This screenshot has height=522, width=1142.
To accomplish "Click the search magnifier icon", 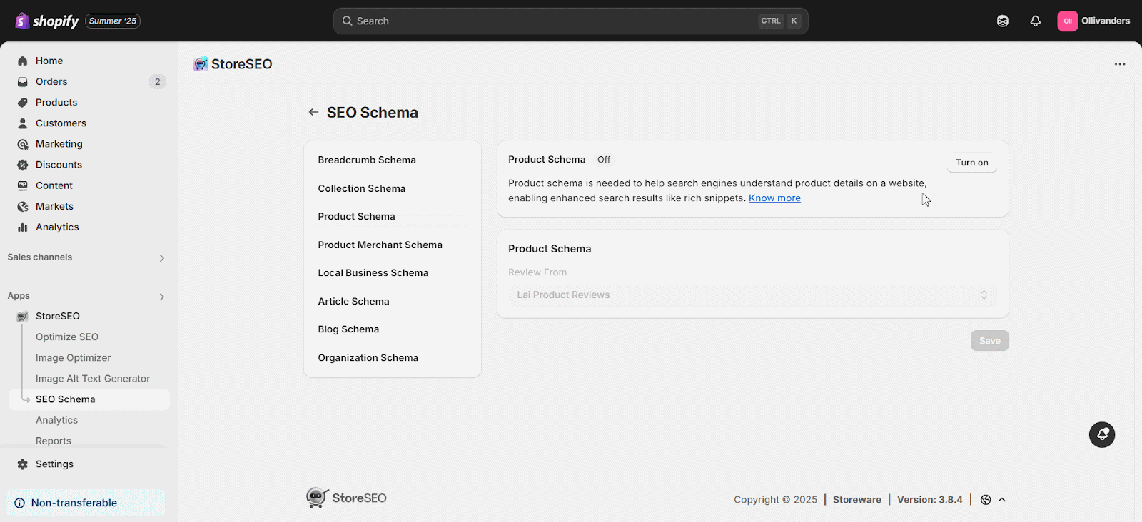I will tap(348, 21).
